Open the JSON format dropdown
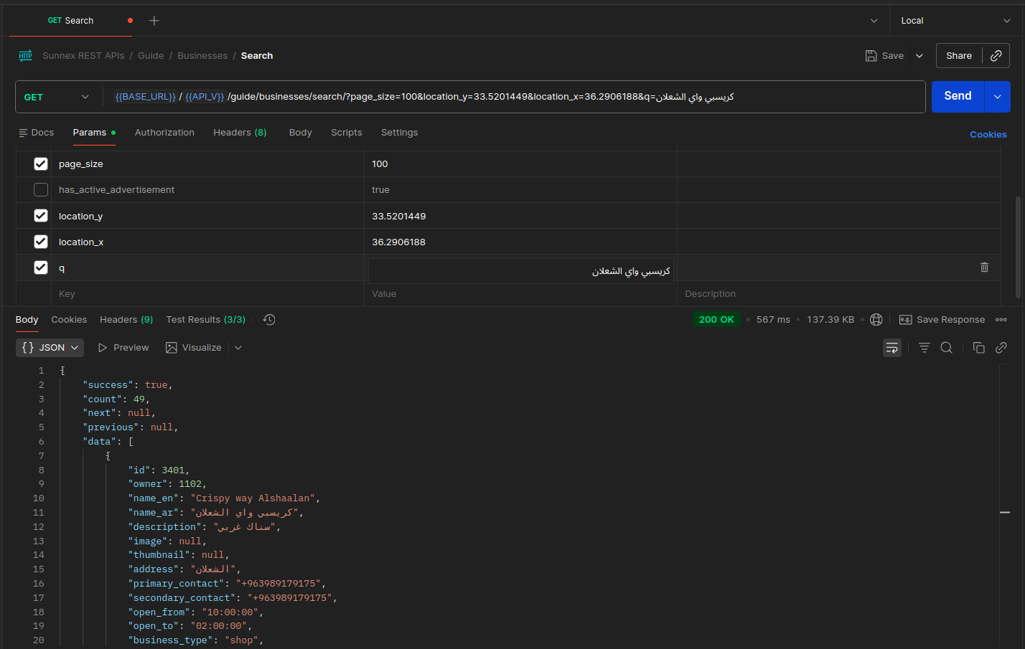 point(50,348)
